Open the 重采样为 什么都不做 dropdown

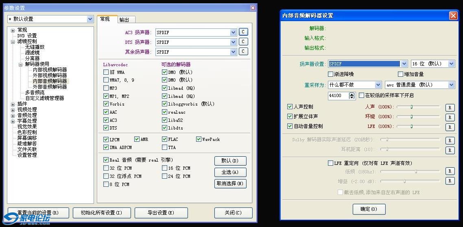pos(378,85)
